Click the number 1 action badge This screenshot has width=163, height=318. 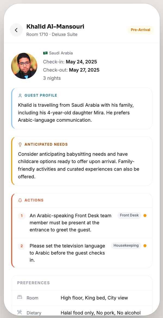tap(21, 215)
